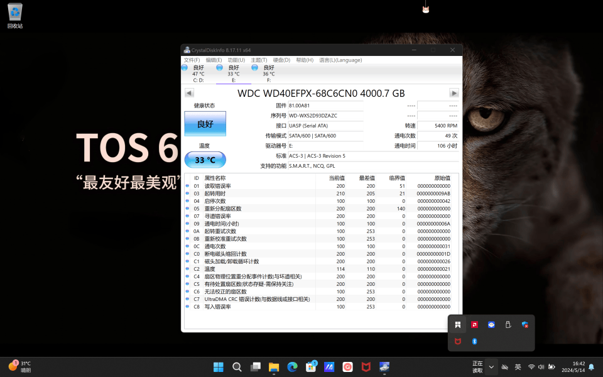
Task: Click the 原始值 column header
Action: point(442,178)
